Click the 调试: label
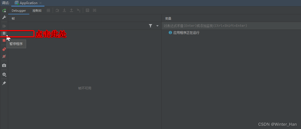This screenshot has width=301, height=129. [x=5, y=3]
